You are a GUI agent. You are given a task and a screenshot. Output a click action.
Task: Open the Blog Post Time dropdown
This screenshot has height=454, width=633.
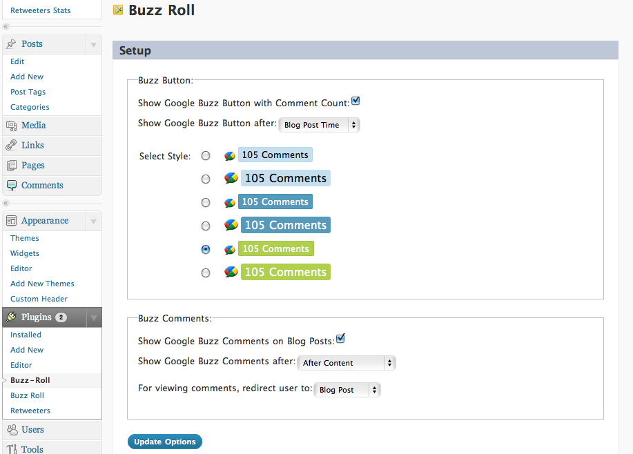pos(319,125)
